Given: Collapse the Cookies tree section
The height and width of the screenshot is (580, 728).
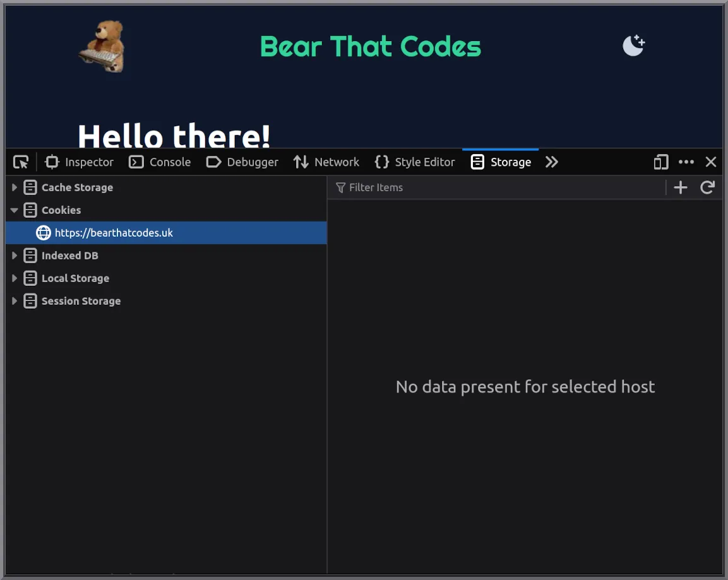Looking at the screenshot, I should [x=14, y=210].
